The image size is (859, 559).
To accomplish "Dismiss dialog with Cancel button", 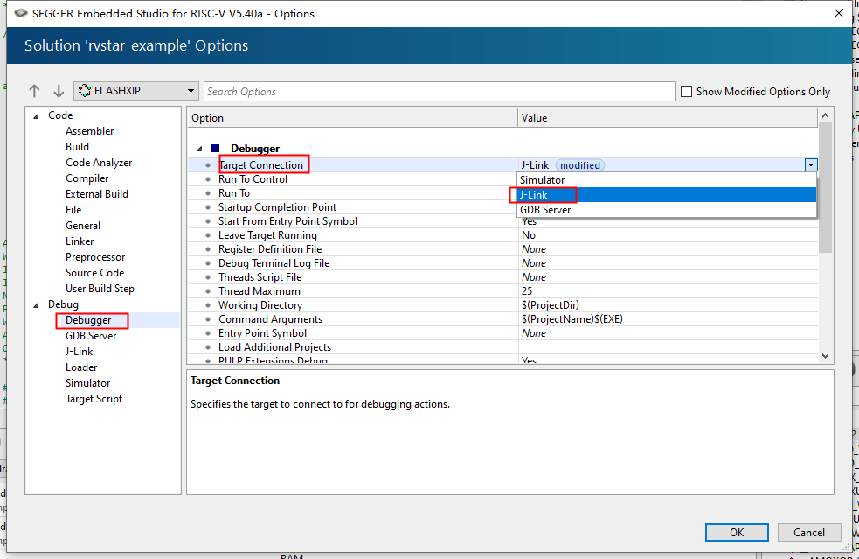I will tap(808, 532).
